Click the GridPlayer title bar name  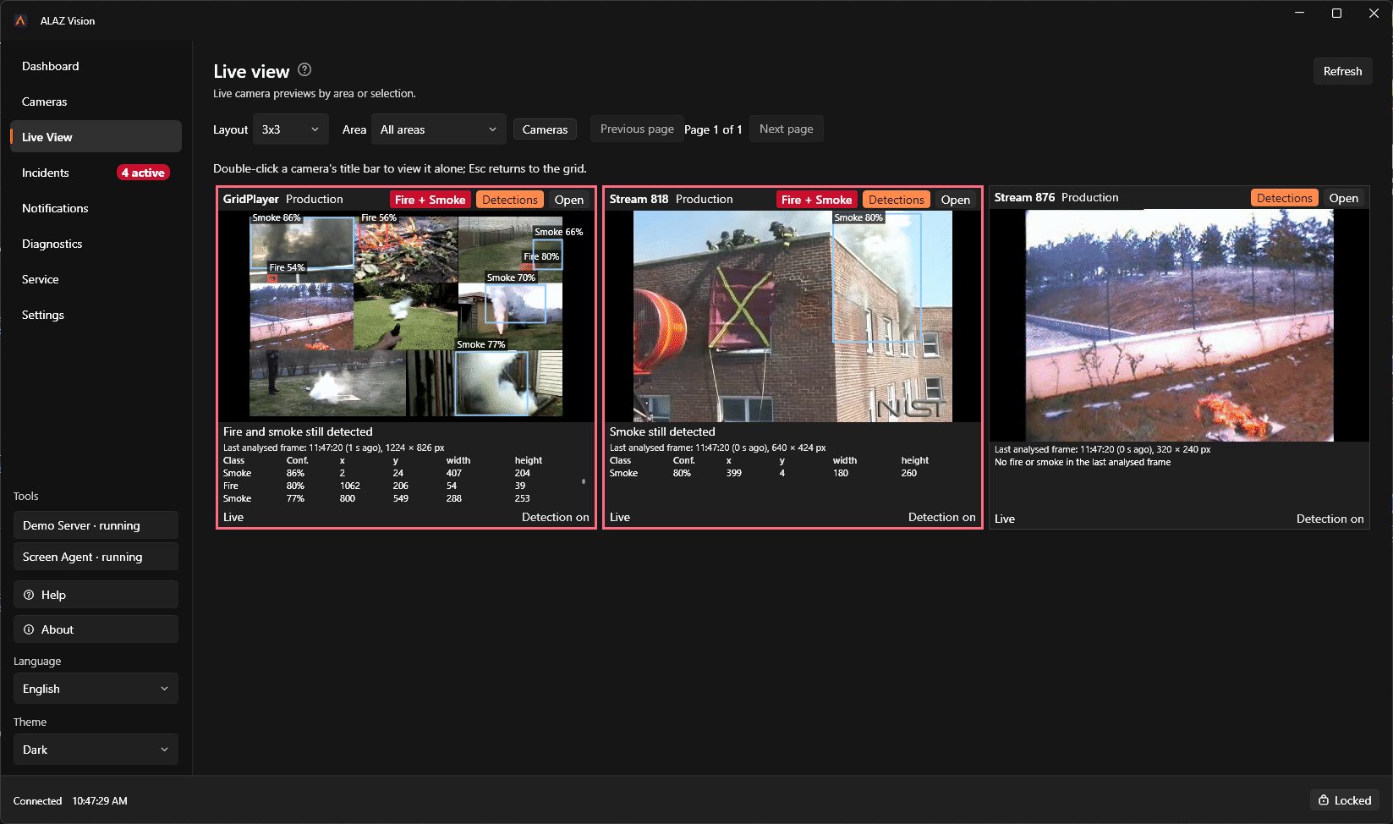(251, 199)
